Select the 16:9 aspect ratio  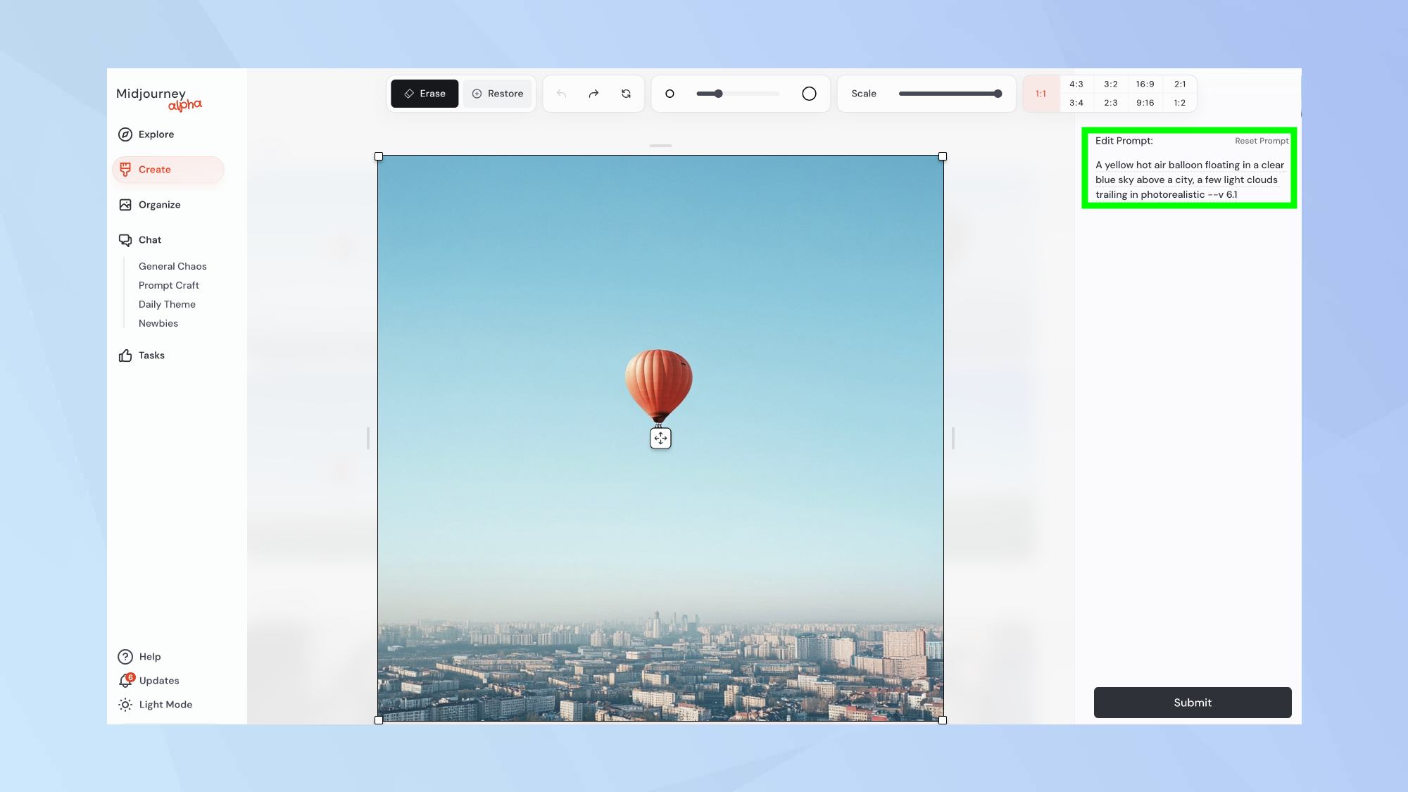(x=1145, y=83)
